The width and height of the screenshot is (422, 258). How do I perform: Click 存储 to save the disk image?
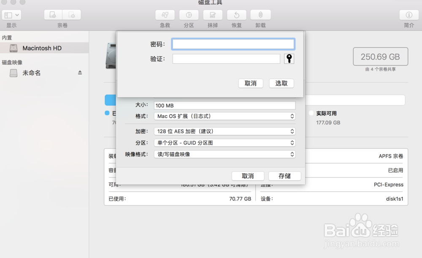click(x=284, y=176)
